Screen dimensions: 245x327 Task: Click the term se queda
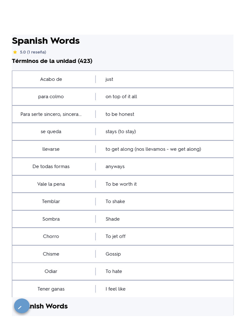coord(51,132)
